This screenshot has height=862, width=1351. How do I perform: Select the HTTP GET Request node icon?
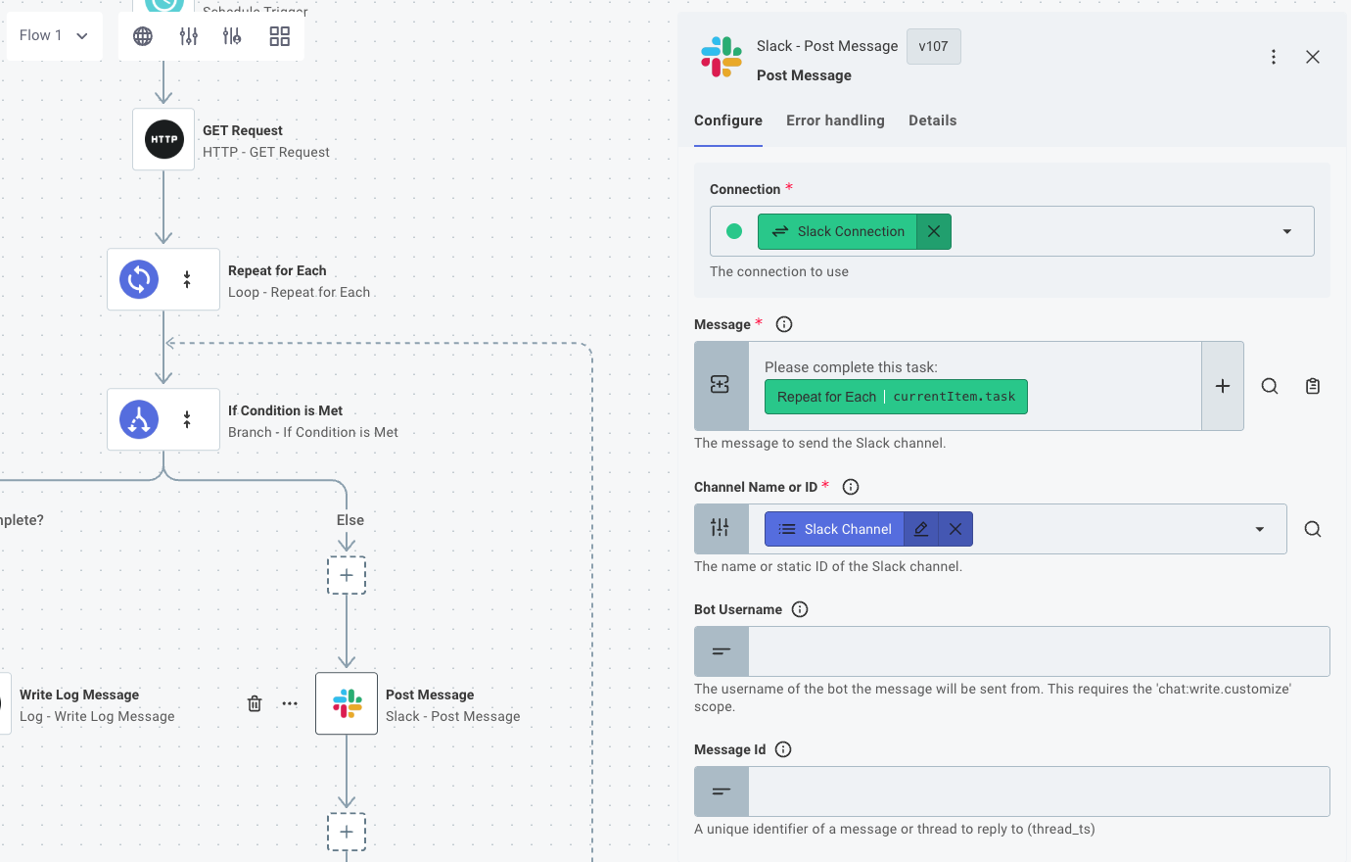(x=163, y=138)
